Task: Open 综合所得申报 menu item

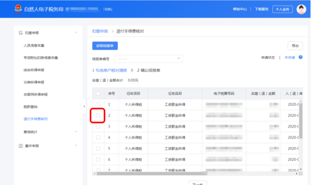Action: [x=34, y=70]
